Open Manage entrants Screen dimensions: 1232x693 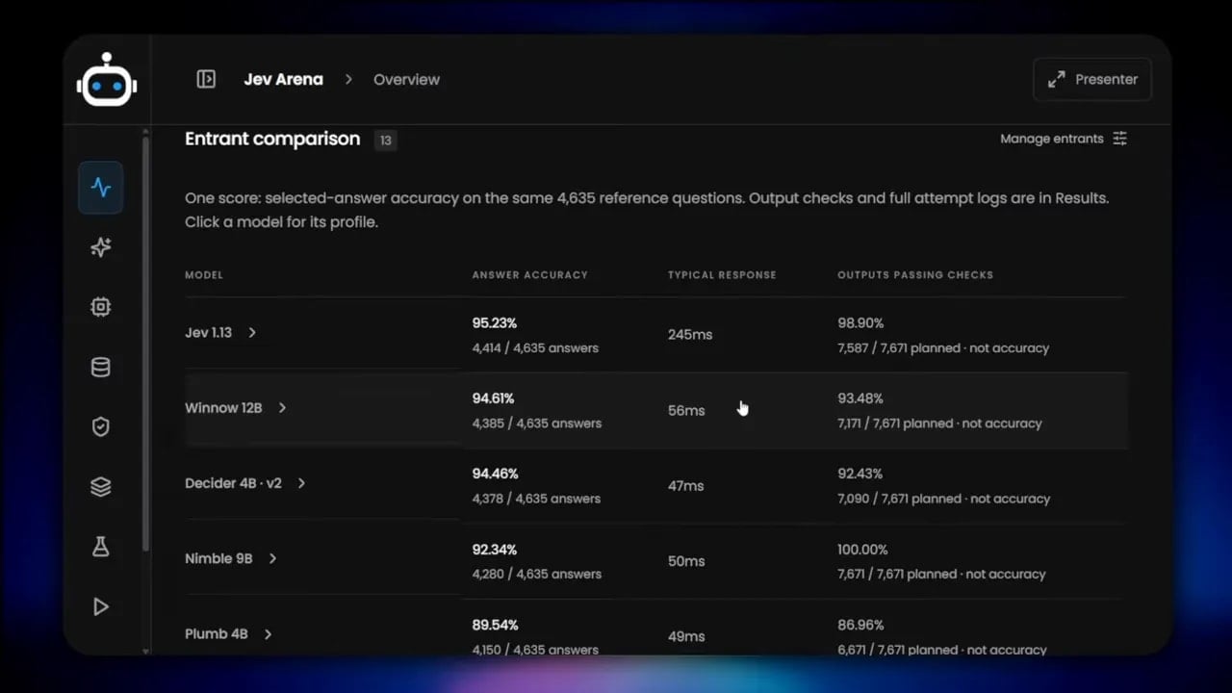[x=1064, y=139]
